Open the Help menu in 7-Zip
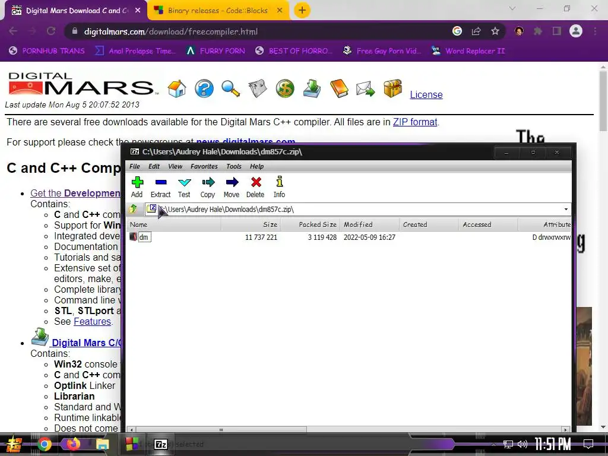Screen dimensions: 608x456 click(256, 166)
